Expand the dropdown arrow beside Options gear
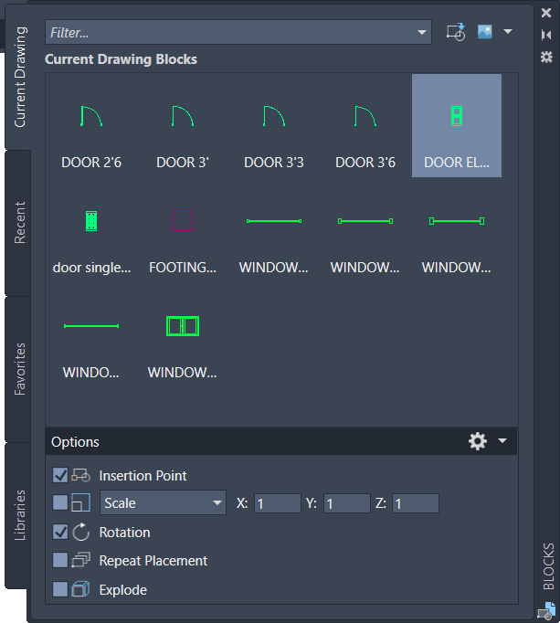 point(502,440)
